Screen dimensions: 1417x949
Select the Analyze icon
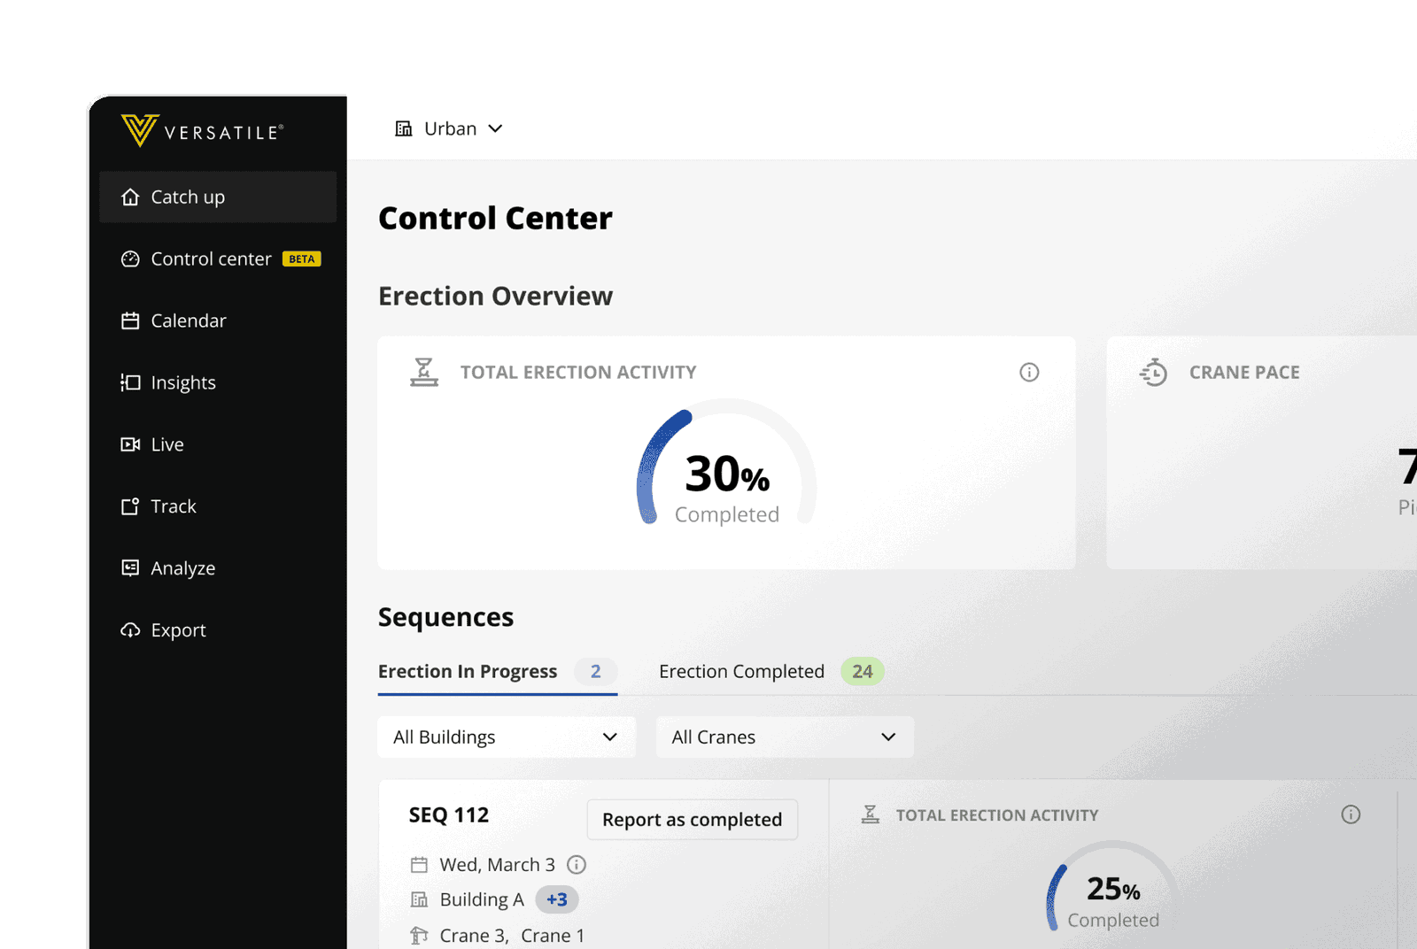[x=129, y=567]
